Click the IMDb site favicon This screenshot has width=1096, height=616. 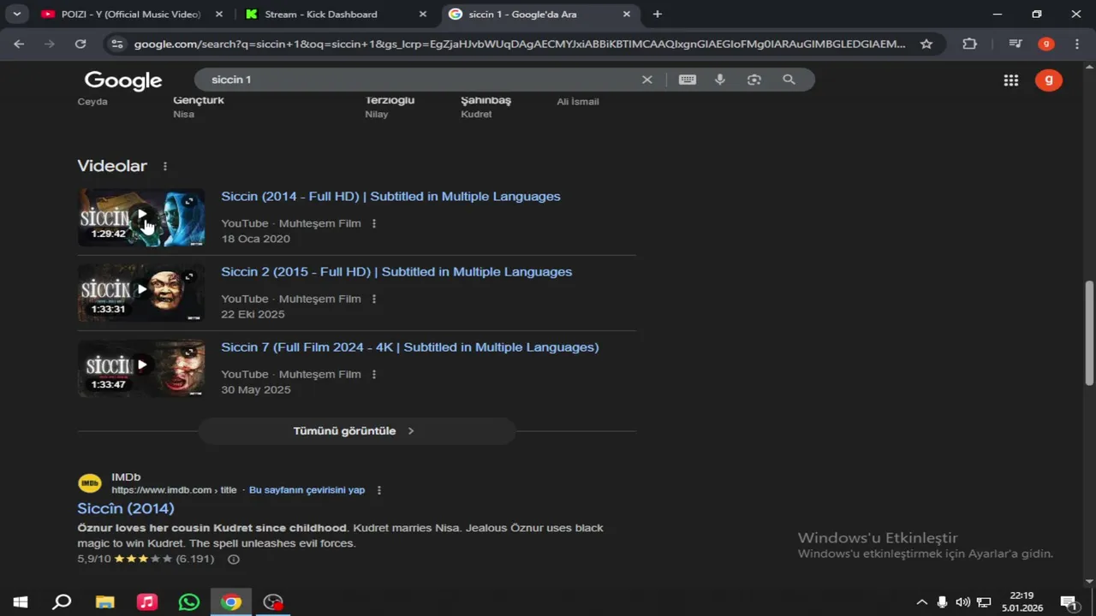(90, 483)
